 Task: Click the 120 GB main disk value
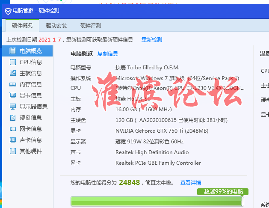tap(171, 120)
